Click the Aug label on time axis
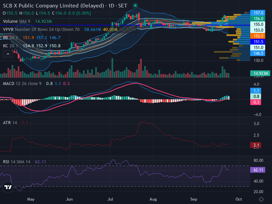272x204 pixels. [153, 199]
